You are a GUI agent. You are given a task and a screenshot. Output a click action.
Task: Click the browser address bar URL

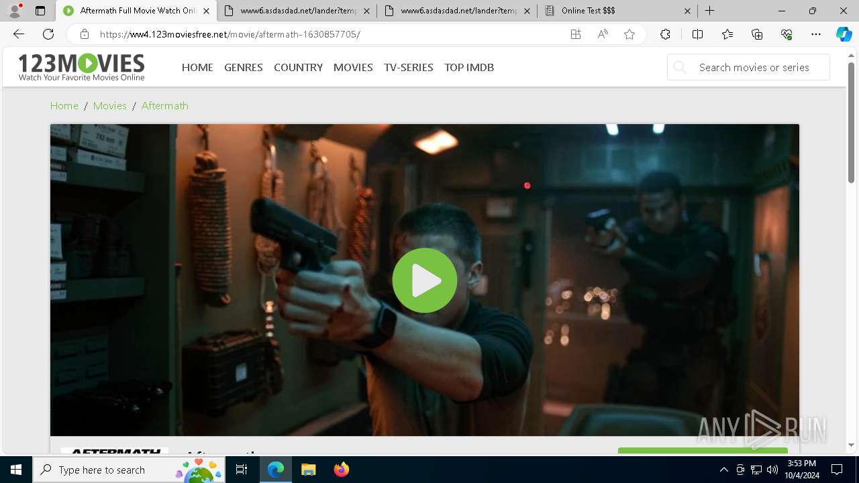(230, 34)
